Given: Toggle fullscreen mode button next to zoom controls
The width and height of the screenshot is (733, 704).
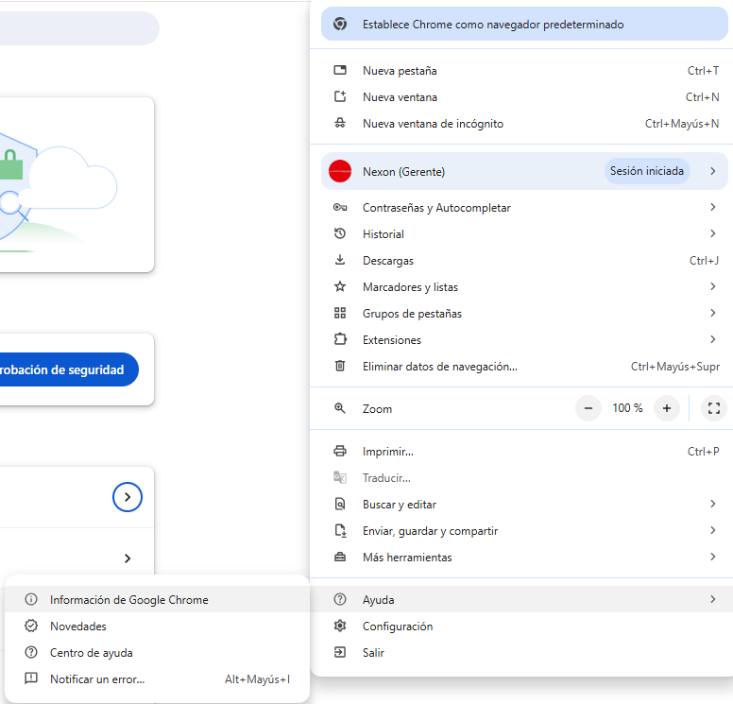Looking at the screenshot, I should click(714, 408).
